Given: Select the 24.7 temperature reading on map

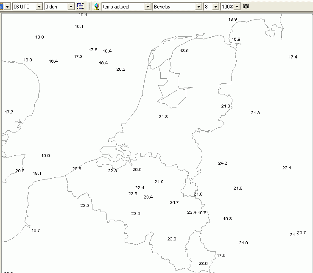Looking at the screenshot, I should (174, 203).
